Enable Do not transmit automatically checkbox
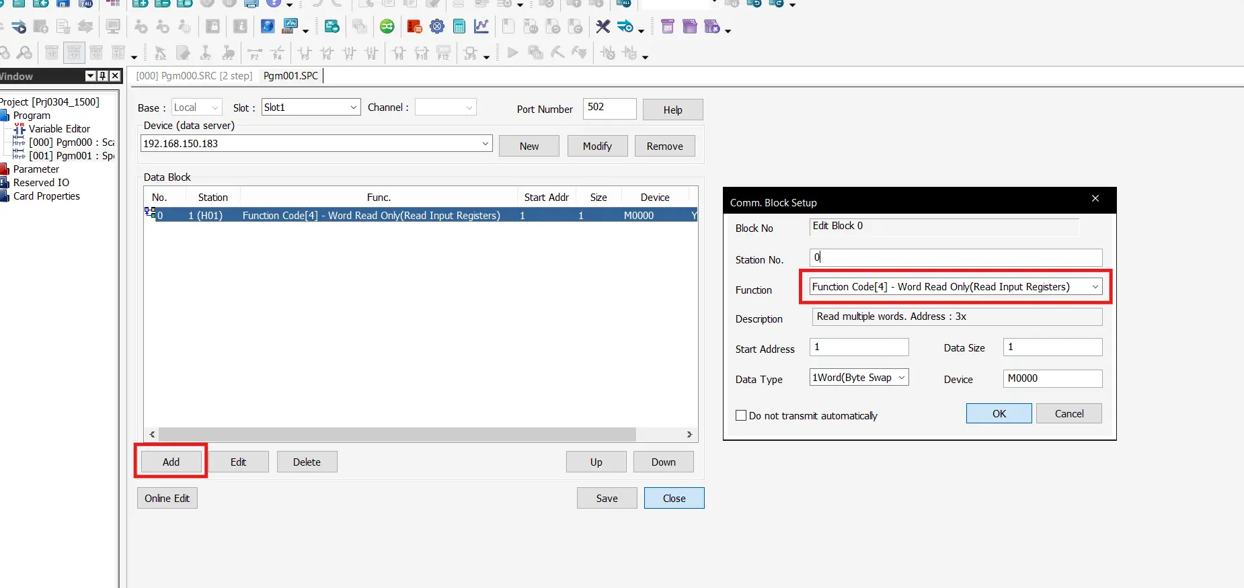The width and height of the screenshot is (1244, 588). point(741,415)
